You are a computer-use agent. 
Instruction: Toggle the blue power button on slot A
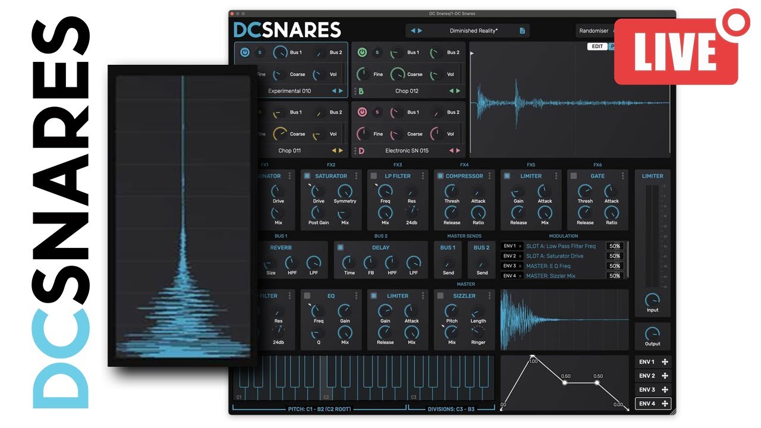[245, 52]
